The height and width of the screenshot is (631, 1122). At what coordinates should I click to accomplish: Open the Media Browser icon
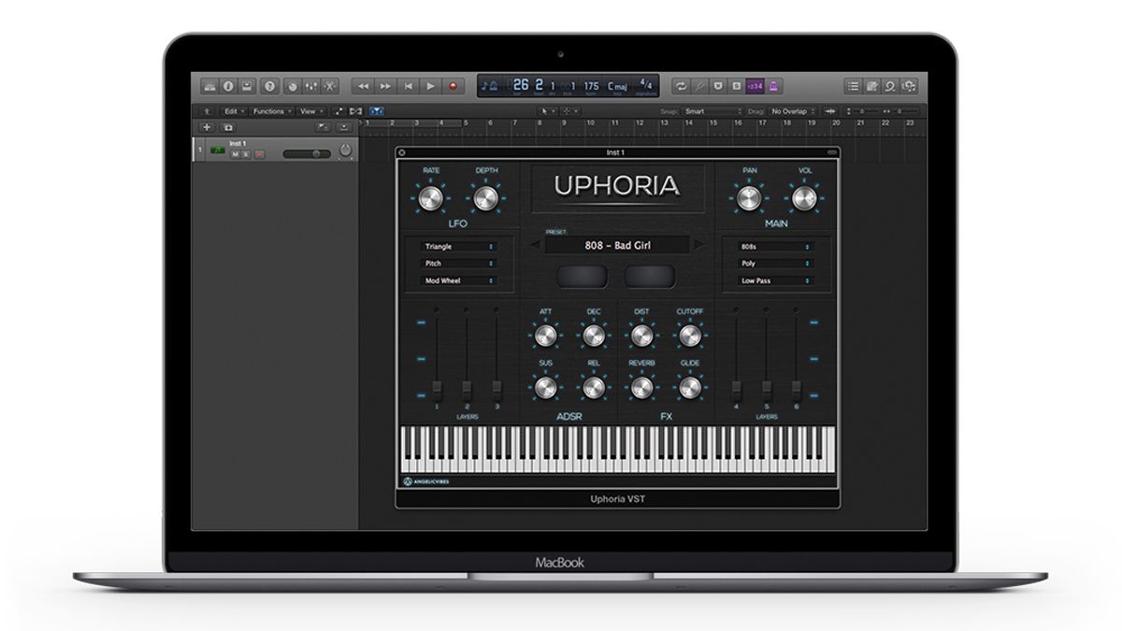coord(909,86)
